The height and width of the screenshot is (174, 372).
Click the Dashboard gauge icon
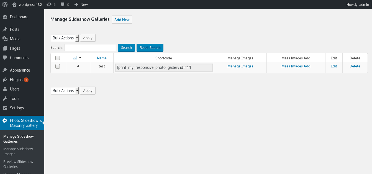point(5,17)
